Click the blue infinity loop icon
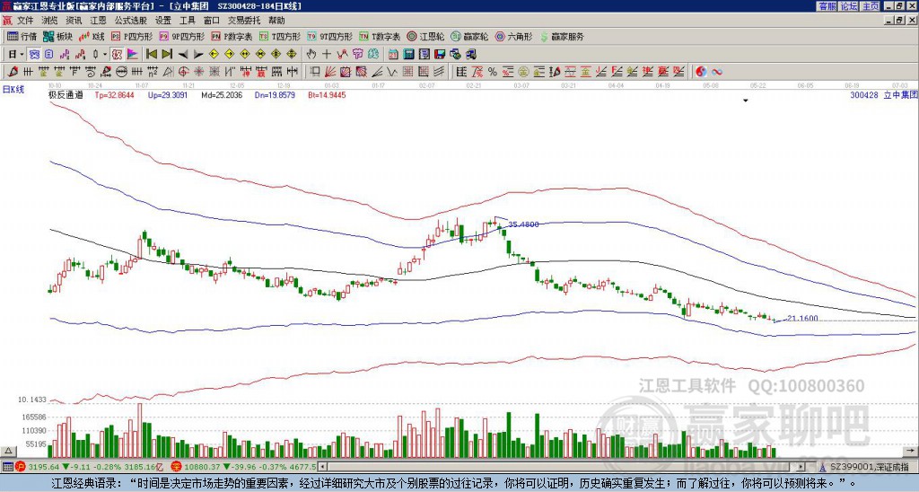This screenshot has width=919, height=492. pos(716,72)
